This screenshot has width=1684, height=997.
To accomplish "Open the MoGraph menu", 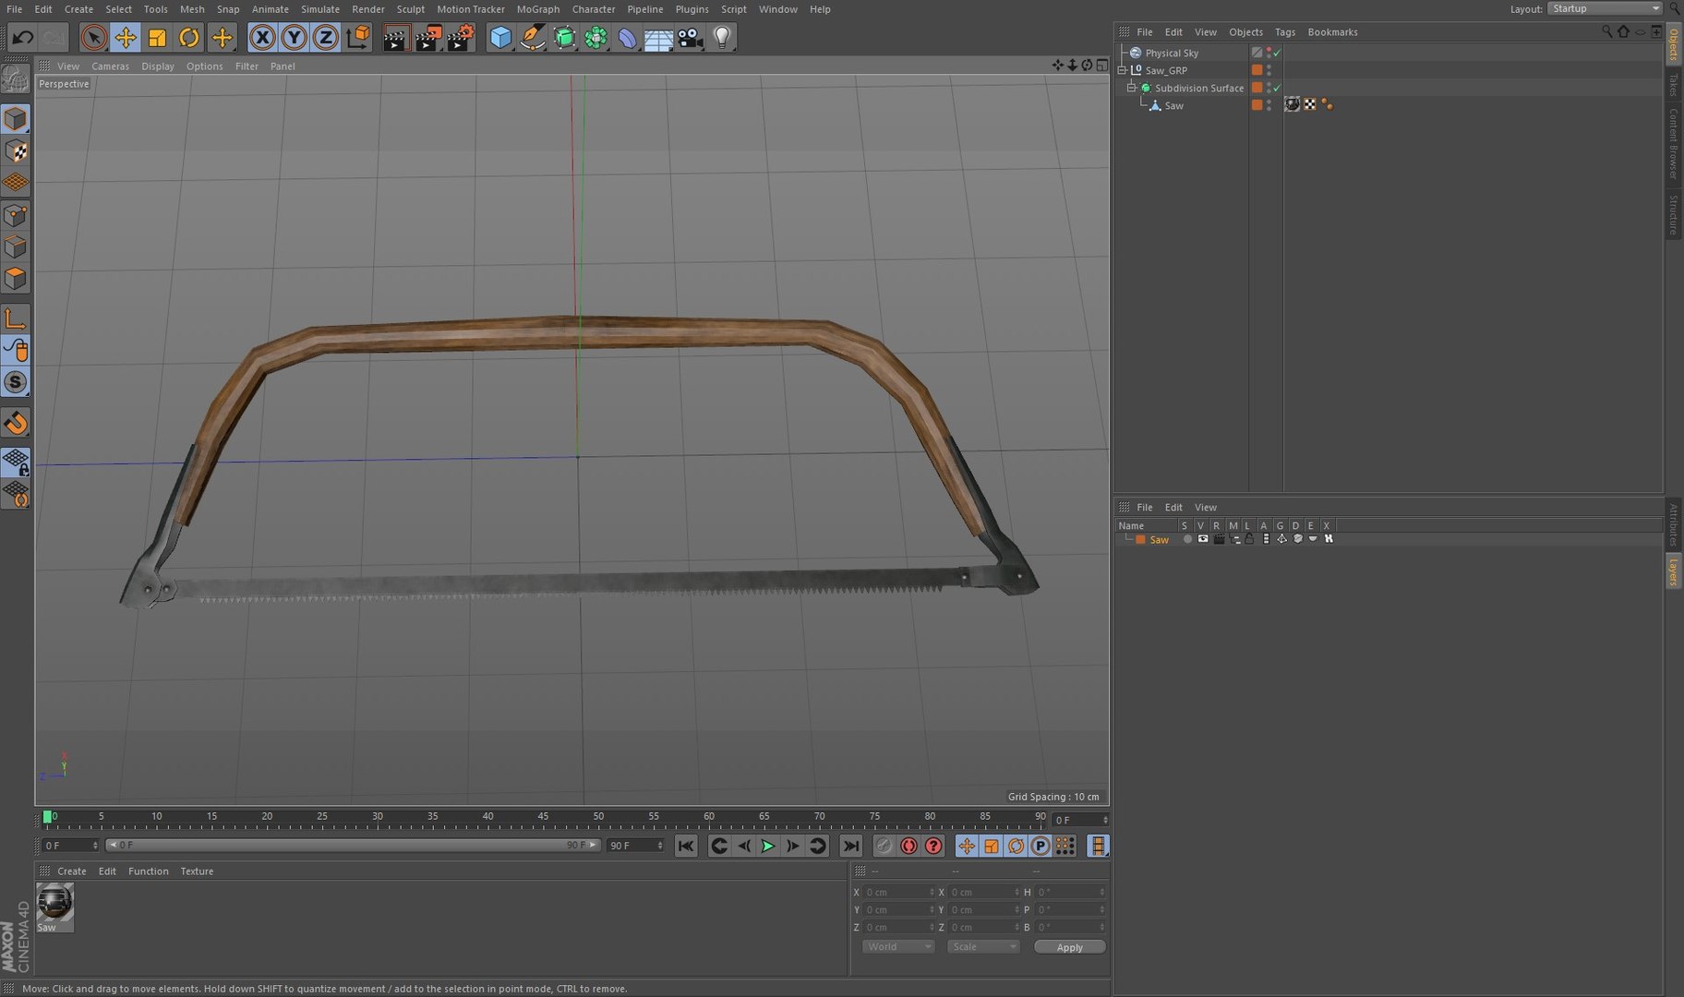I will pyautogui.click(x=538, y=9).
